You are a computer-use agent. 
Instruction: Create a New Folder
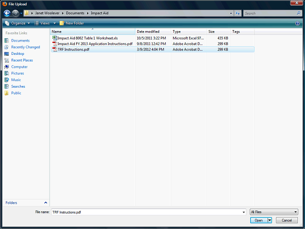coord(72,23)
